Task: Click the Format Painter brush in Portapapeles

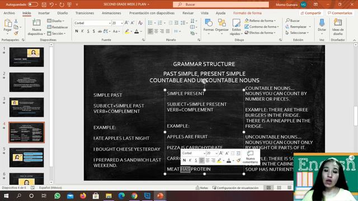Action: (16, 33)
